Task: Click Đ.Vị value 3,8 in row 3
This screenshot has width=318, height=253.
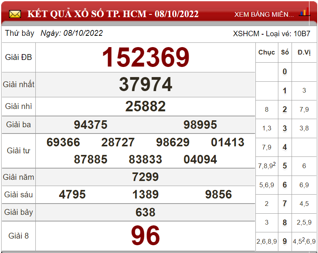Action: tap(304, 128)
